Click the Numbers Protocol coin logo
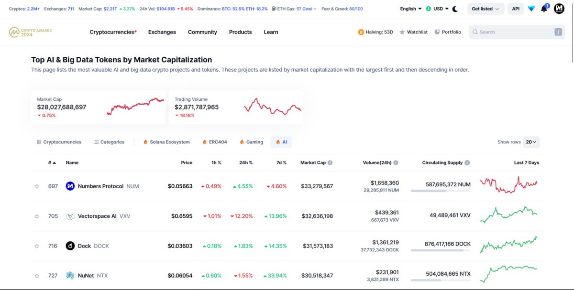This screenshot has height=290, width=574. pos(70,186)
